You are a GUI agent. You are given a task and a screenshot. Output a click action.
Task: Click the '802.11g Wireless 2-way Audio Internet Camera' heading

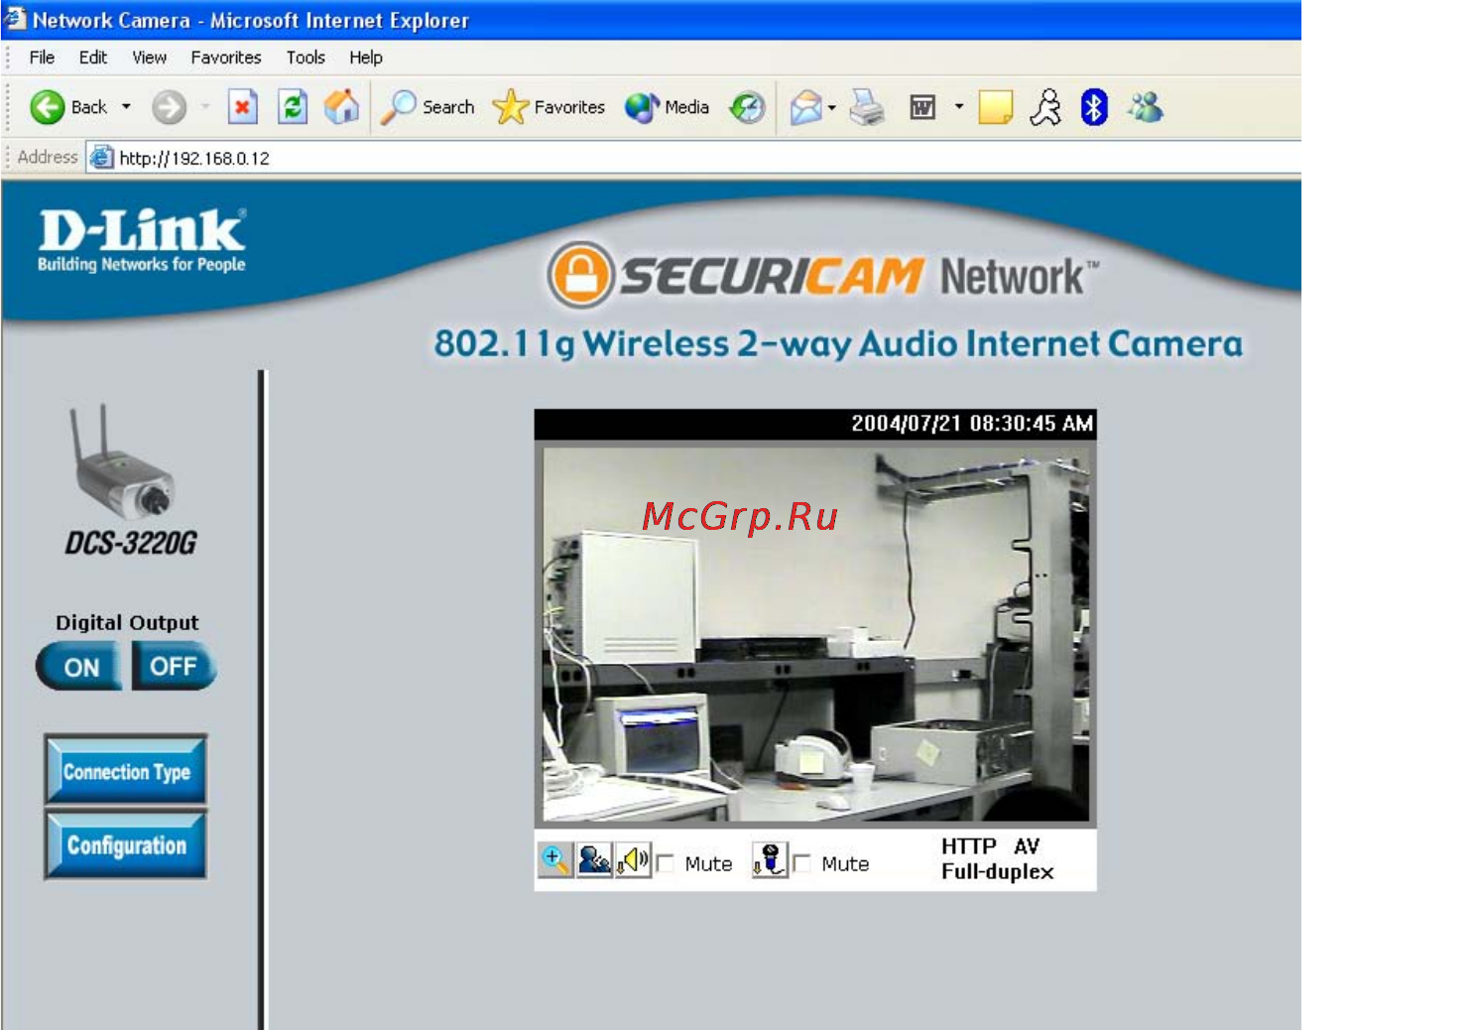(838, 343)
